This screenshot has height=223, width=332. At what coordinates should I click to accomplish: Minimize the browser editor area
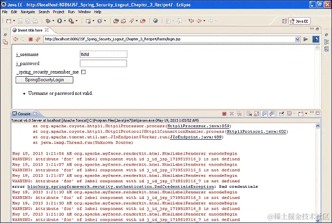[x=312, y=28]
